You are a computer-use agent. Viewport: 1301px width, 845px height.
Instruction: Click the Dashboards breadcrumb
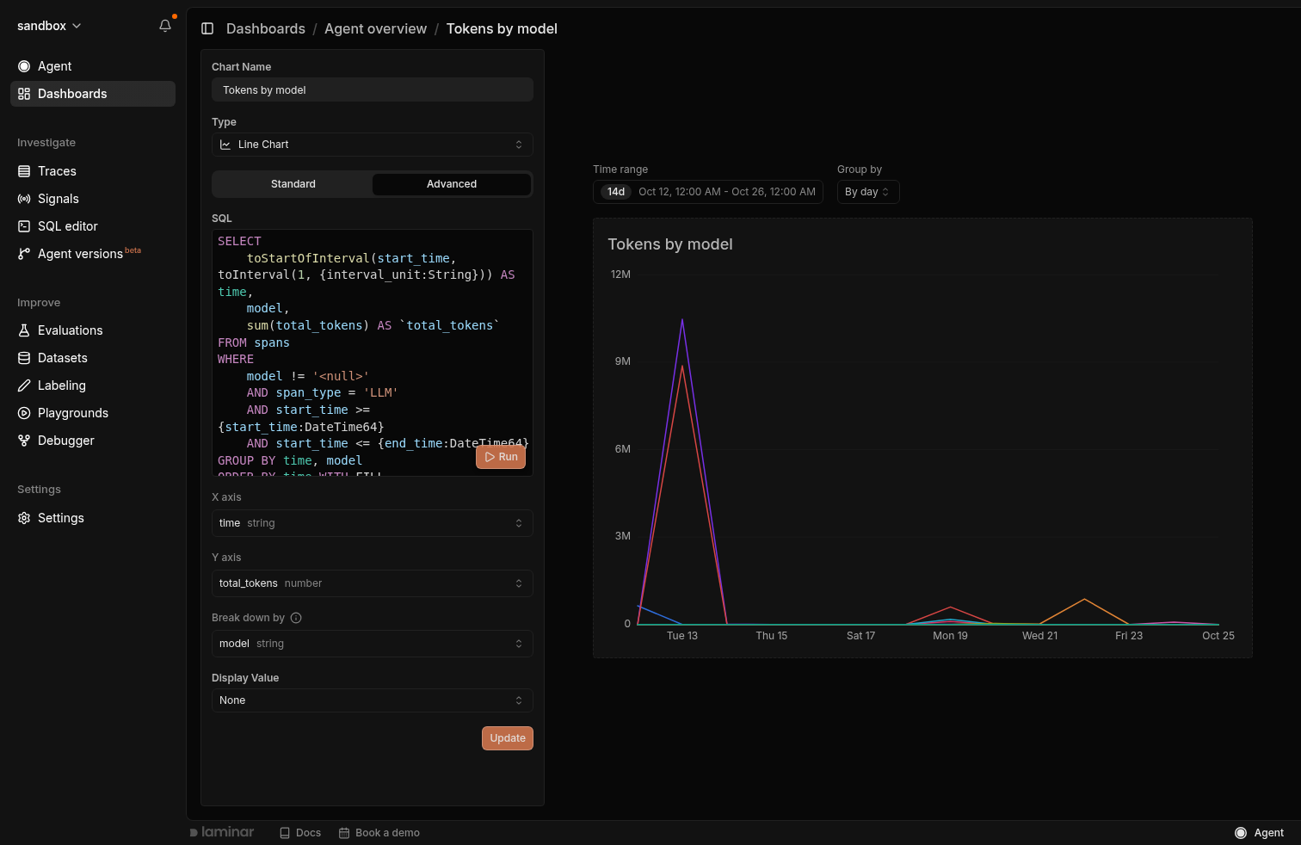click(x=266, y=28)
